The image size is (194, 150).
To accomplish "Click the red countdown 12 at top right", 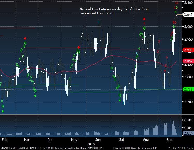I will [x=177, y=3].
